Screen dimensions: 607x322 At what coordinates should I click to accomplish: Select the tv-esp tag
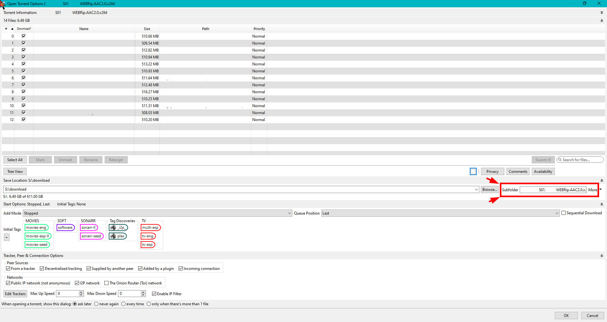(148, 245)
